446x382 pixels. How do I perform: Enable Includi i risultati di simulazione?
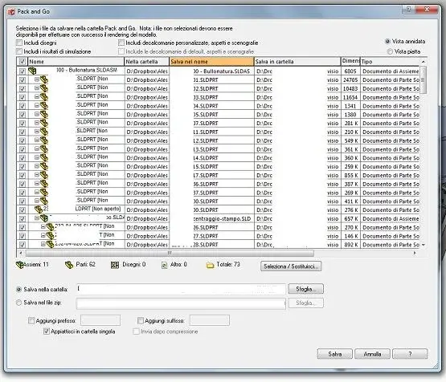coord(19,51)
